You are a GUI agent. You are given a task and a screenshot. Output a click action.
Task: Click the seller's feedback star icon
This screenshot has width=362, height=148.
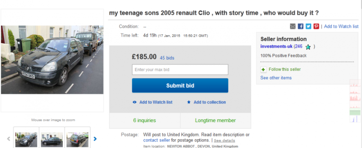(x=308, y=47)
